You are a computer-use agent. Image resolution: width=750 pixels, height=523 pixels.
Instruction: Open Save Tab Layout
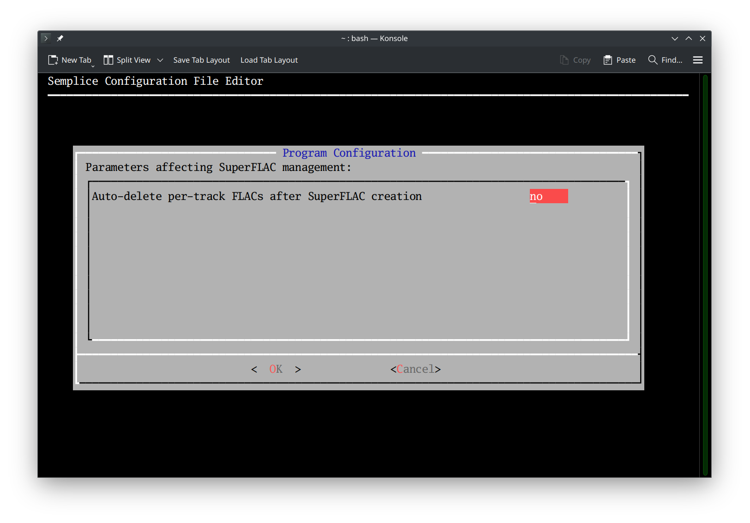tap(201, 60)
